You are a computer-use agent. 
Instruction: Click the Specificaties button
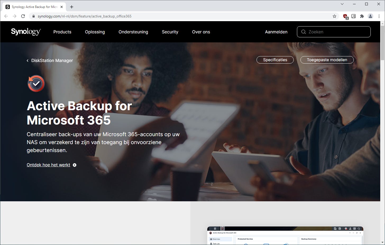tap(275, 60)
